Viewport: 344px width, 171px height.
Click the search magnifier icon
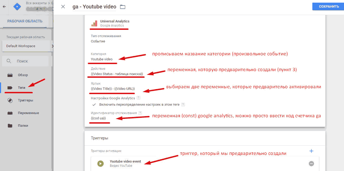[x=9, y=61]
